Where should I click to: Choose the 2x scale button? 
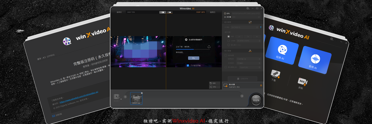click(239, 37)
